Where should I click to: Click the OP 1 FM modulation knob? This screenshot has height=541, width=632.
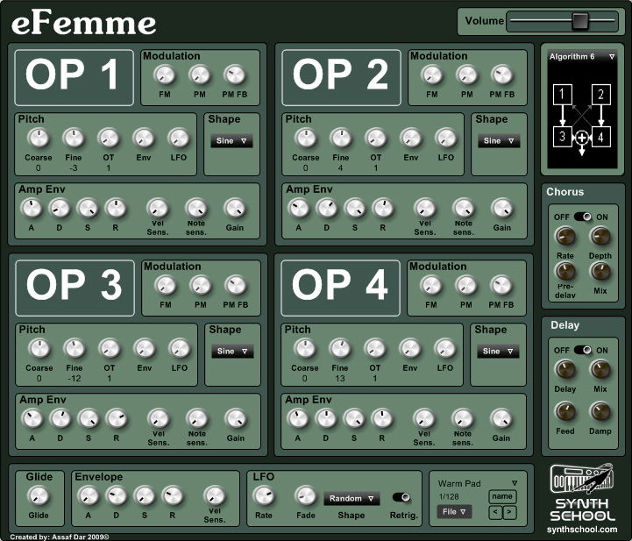point(165,76)
